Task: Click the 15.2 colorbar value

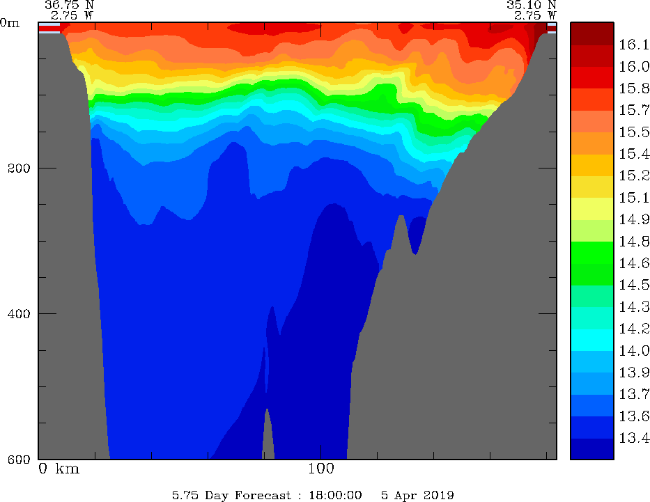Action: click(634, 176)
